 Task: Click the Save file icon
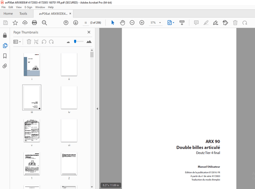click(x=5, y=23)
